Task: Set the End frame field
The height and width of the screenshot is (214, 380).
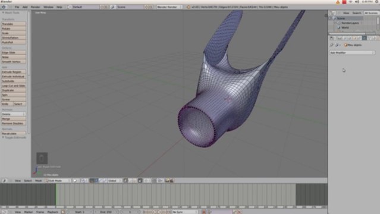Action: pyautogui.click(x=106, y=212)
